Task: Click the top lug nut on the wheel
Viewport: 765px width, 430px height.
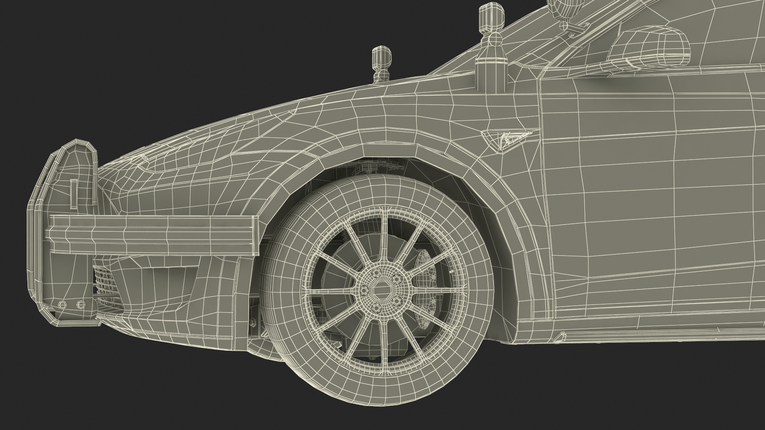Action: tap(377, 272)
